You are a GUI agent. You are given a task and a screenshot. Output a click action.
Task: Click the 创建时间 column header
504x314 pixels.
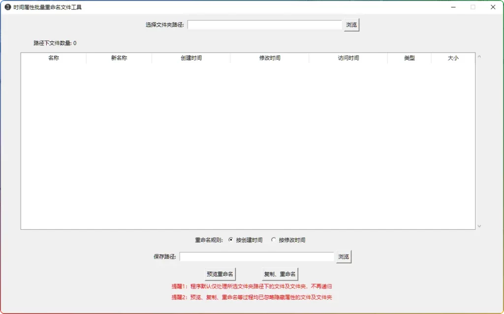pyautogui.click(x=191, y=58)
